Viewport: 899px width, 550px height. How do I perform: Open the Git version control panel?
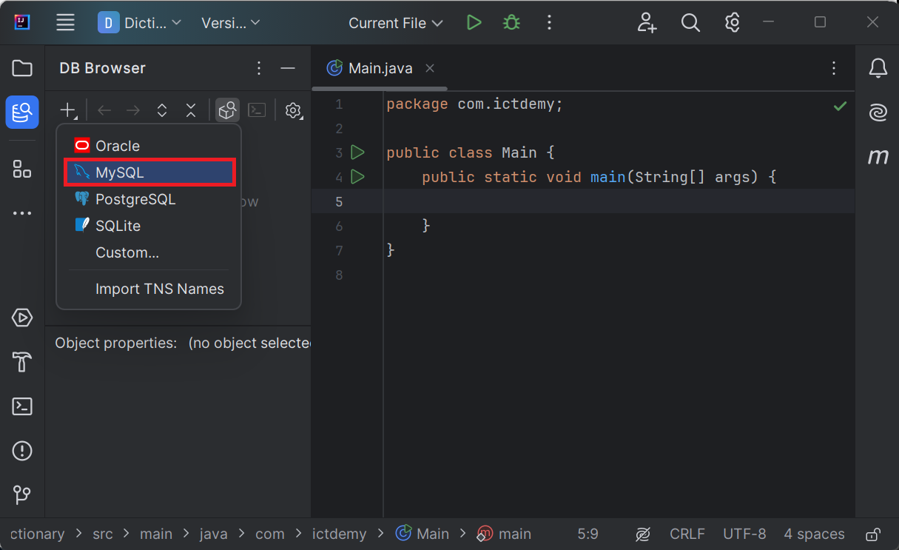(22, 494)
